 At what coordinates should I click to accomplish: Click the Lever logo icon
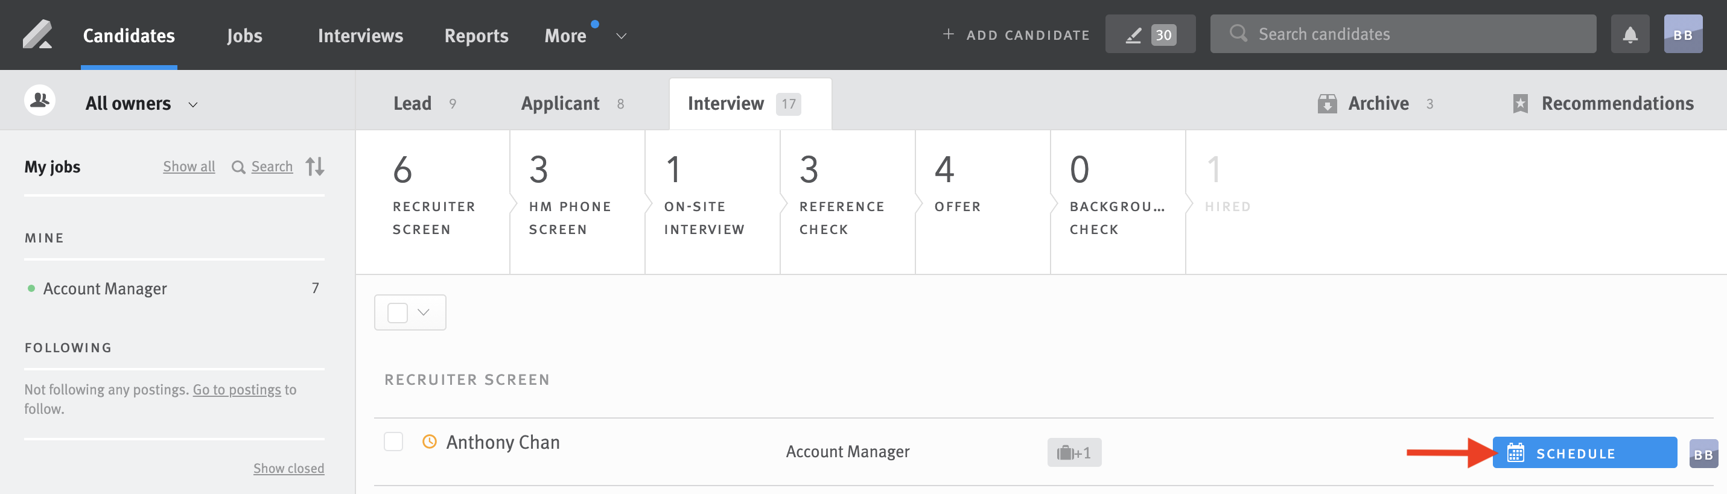(x=37, y=35)
